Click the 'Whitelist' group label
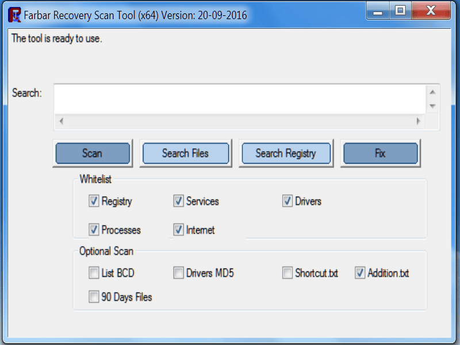 pyautogui.click(x=95, y=179)
